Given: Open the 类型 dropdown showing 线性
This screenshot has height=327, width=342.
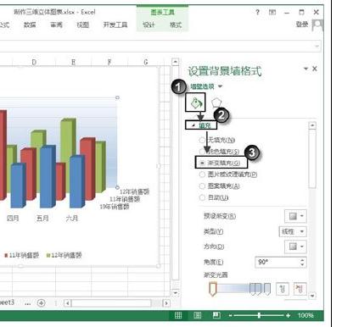Looking at the screenshot, I should tap(293, 231).
